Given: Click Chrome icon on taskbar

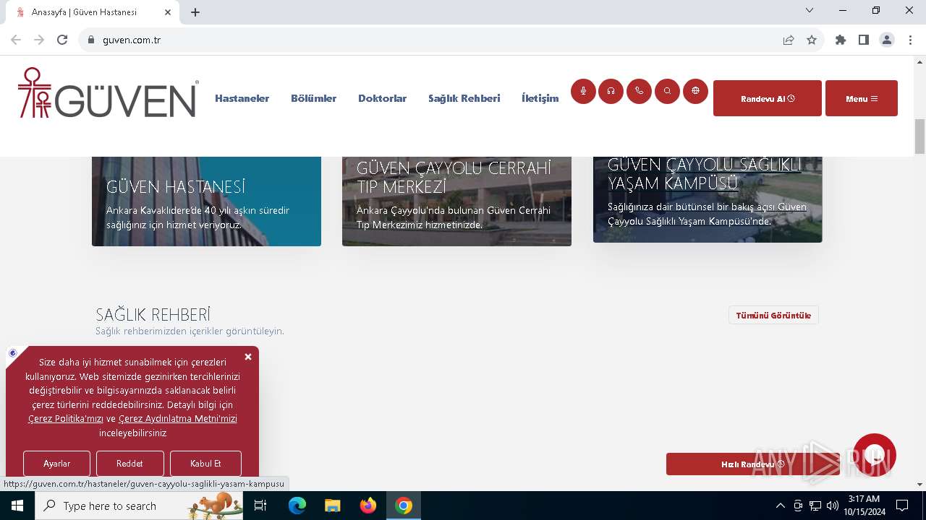Looking at the screenshot, I should pos(404,506).
